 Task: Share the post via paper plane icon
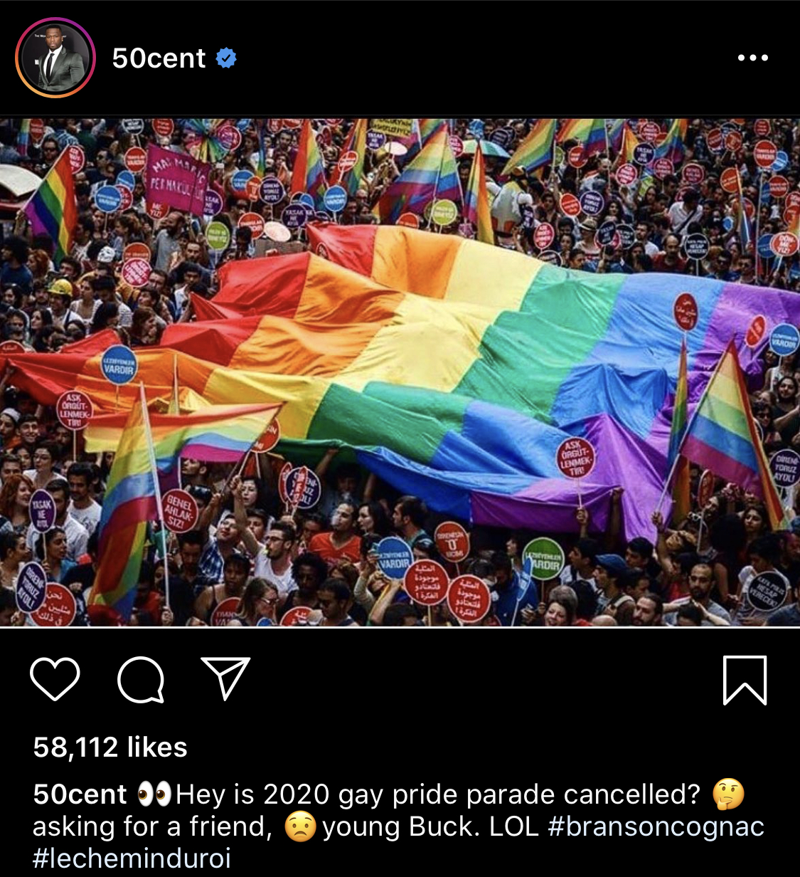tap(225, 677)
